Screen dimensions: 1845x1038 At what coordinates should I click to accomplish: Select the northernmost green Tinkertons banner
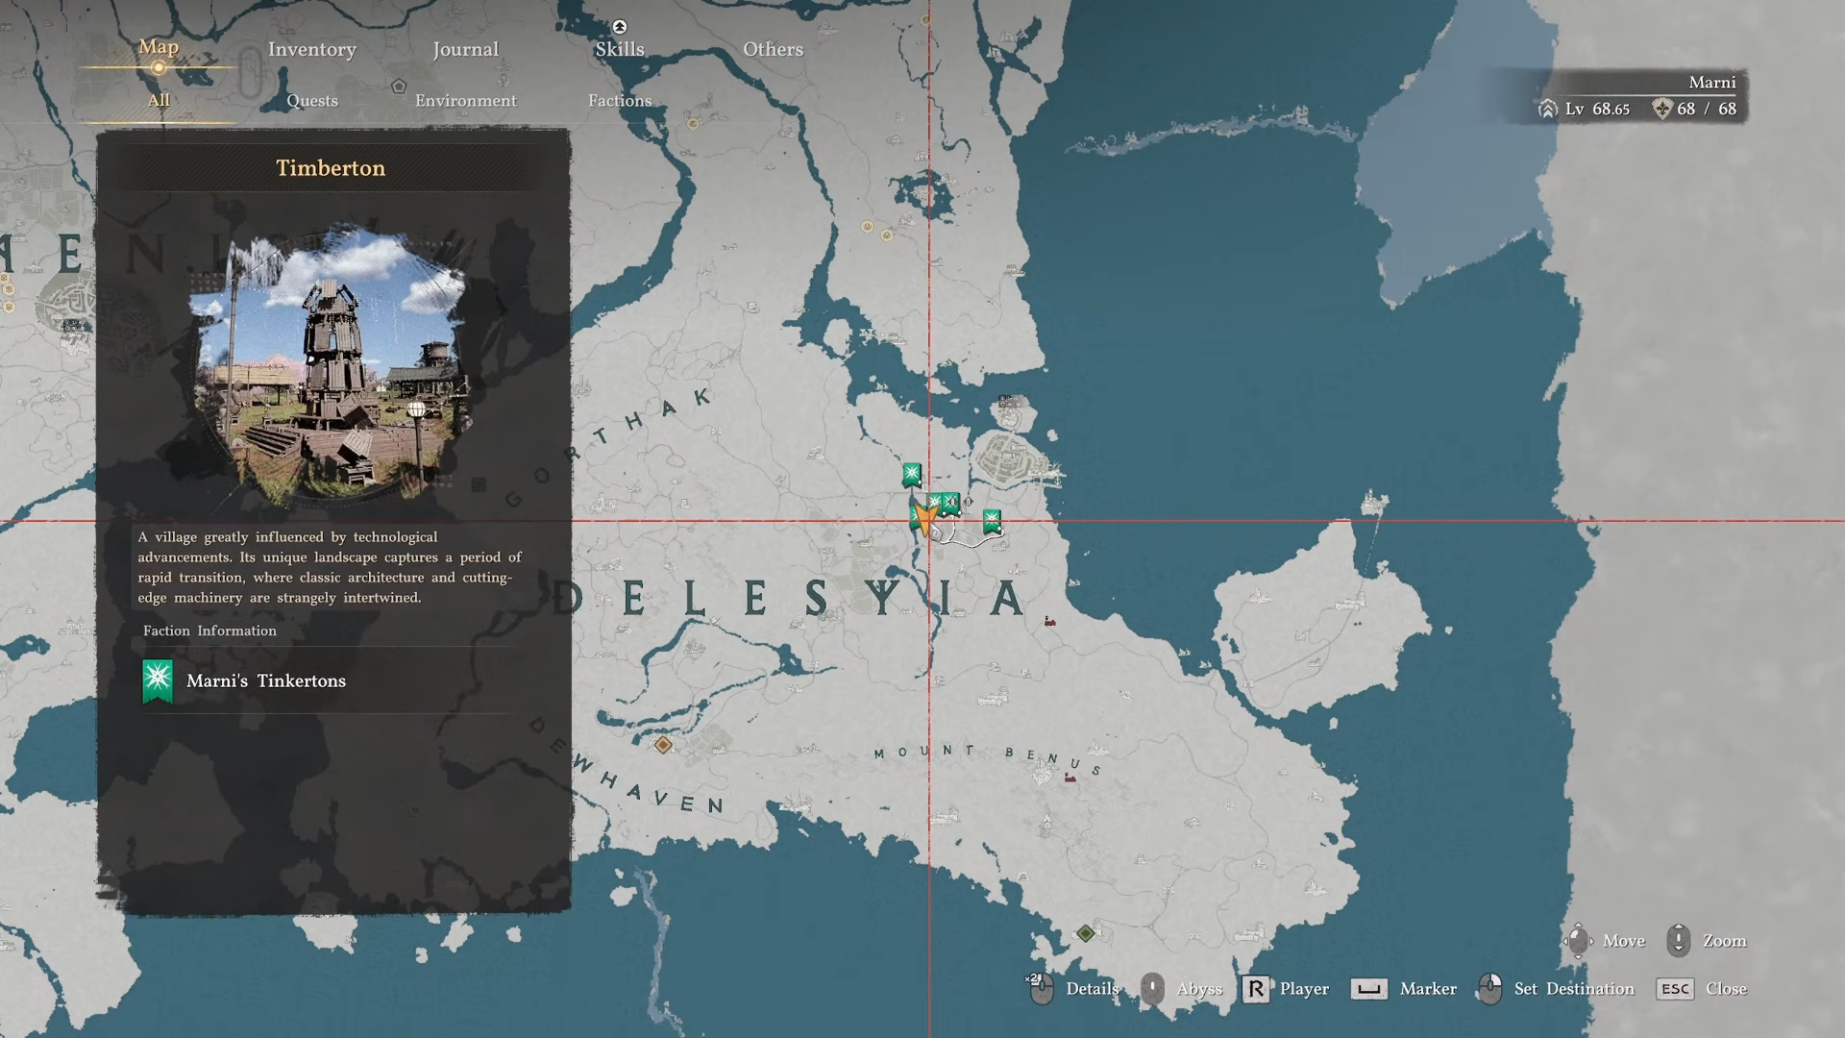[911, 474]
